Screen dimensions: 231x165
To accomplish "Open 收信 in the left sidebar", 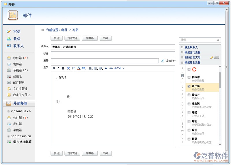I will [16, 39].
